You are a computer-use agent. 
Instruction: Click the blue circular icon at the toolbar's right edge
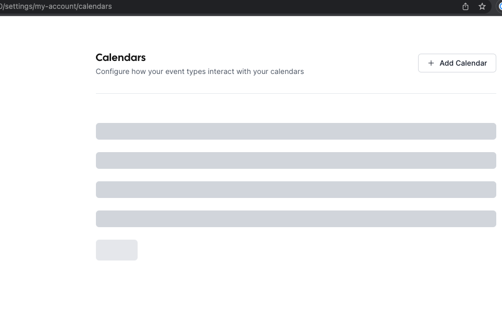tap(499, 6)
